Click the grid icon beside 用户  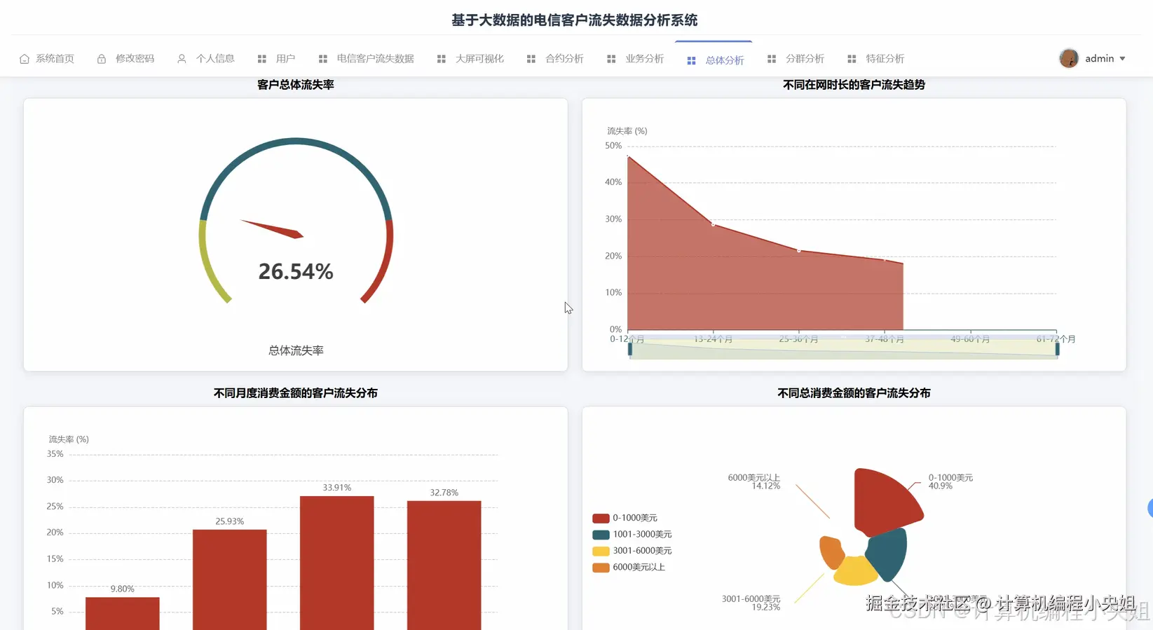262,59
